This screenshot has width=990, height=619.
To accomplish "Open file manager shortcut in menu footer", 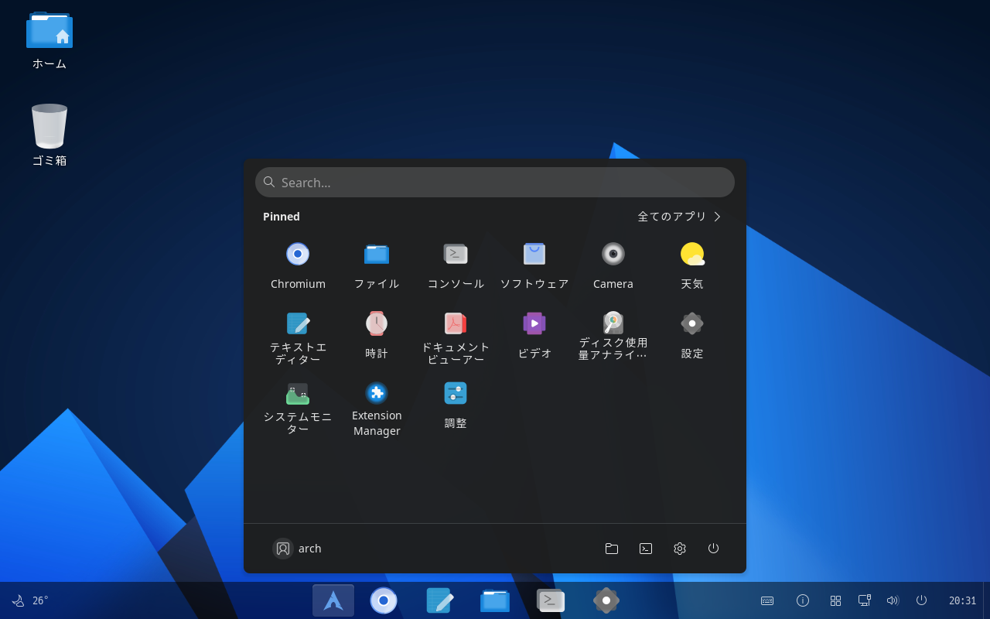I will coord(612,549).
